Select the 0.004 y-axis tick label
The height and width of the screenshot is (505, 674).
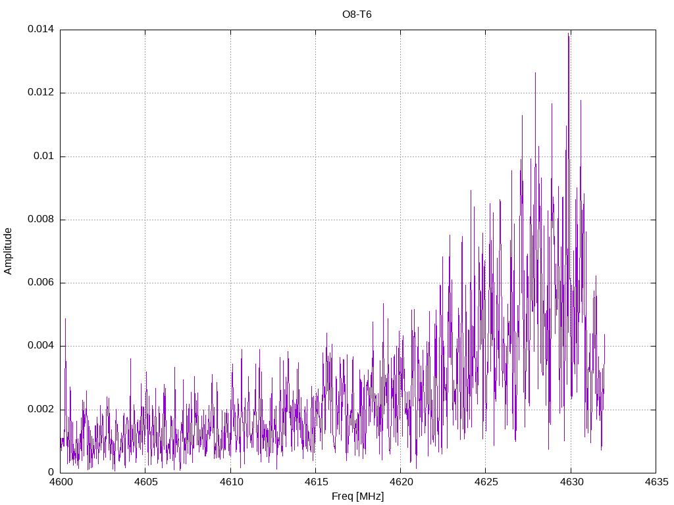point(40,346)
